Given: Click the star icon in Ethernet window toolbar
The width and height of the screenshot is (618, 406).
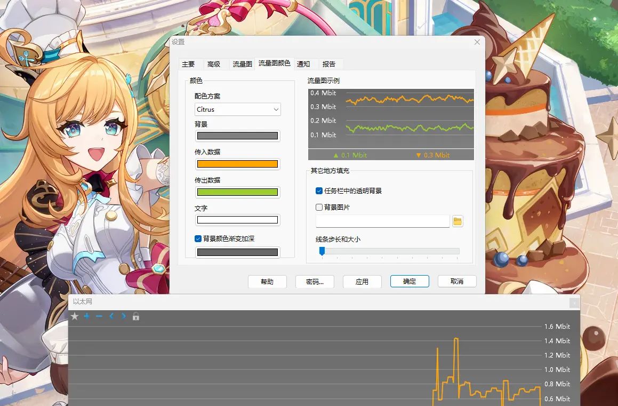Looking at the screenshot, I should coord(75,316).
